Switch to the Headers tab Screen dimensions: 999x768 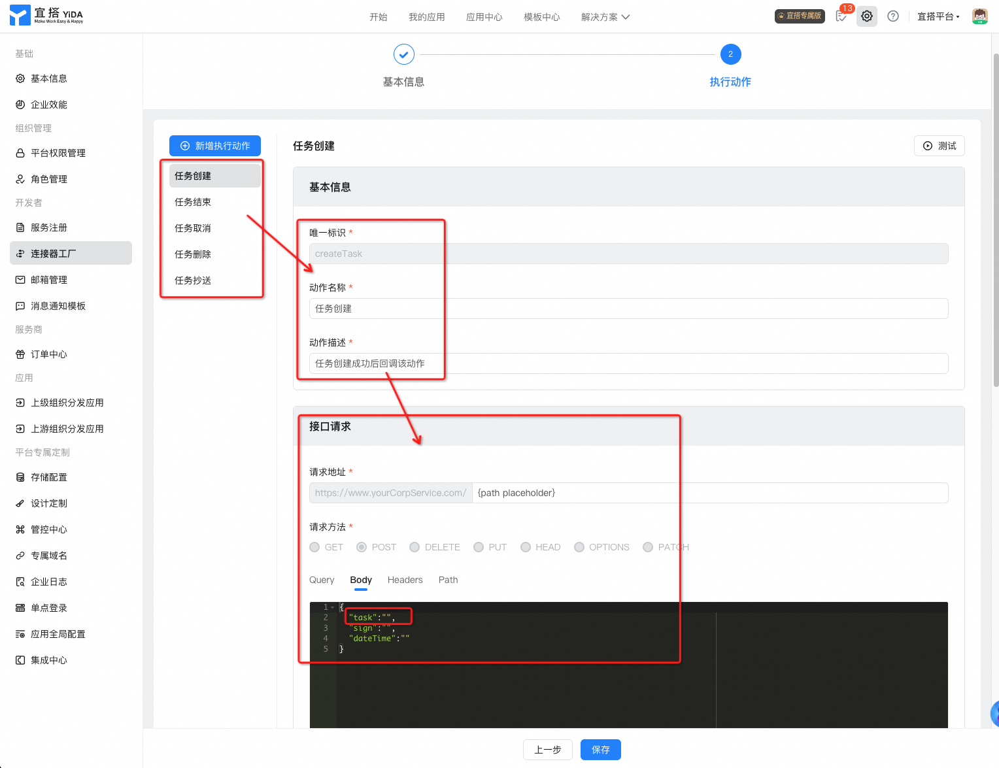(405, 580)
